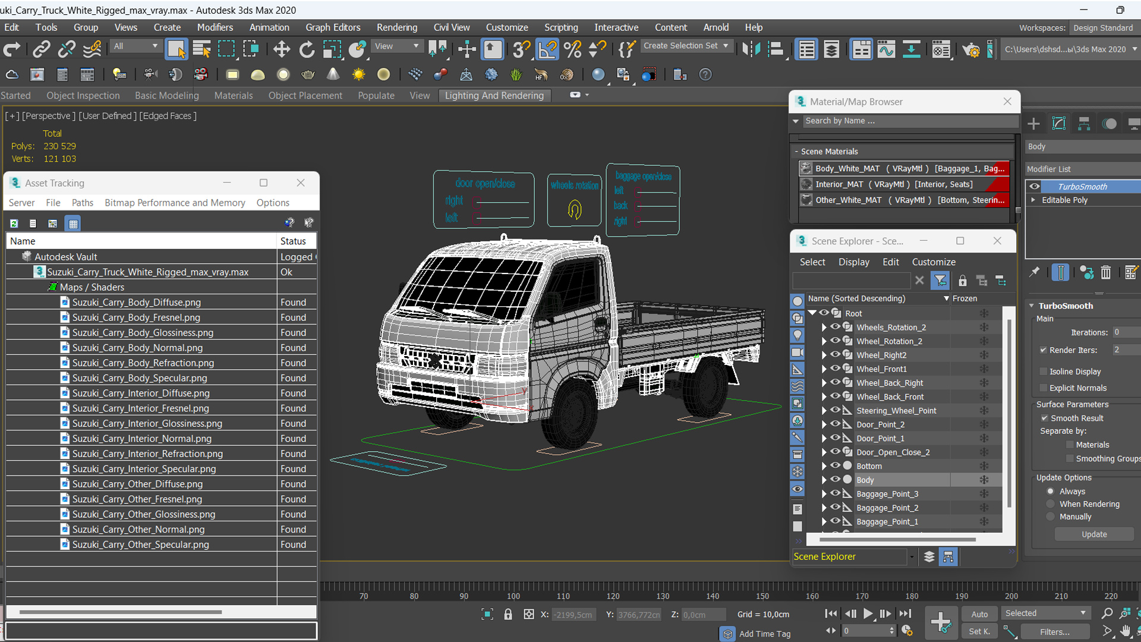Viewport: 1141px width, 642px height.
Task: Toggle Angle Snap icon
Action: (x=547, y=49)
